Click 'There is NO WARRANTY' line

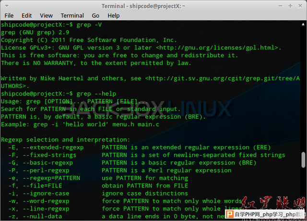[x=96, y=63]
